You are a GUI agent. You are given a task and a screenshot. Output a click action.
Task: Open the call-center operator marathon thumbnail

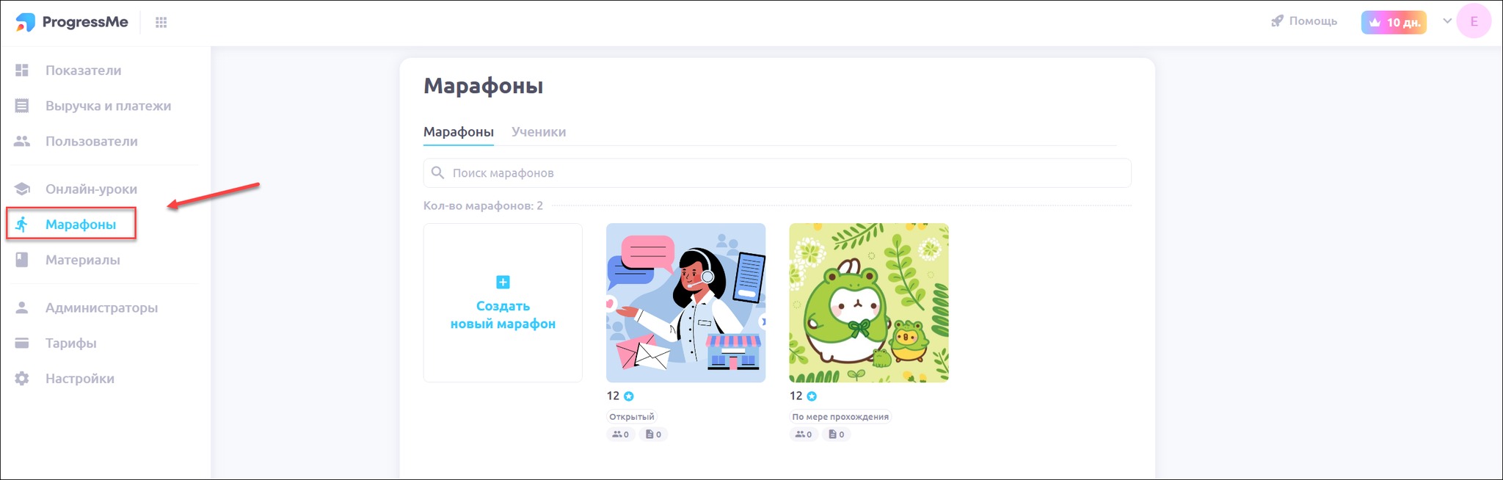(685, 303)
